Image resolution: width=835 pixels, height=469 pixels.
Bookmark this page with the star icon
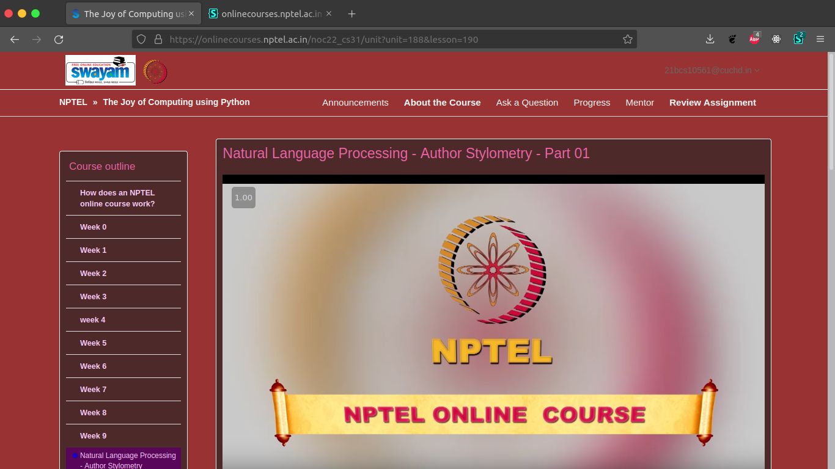pos(628,39)
